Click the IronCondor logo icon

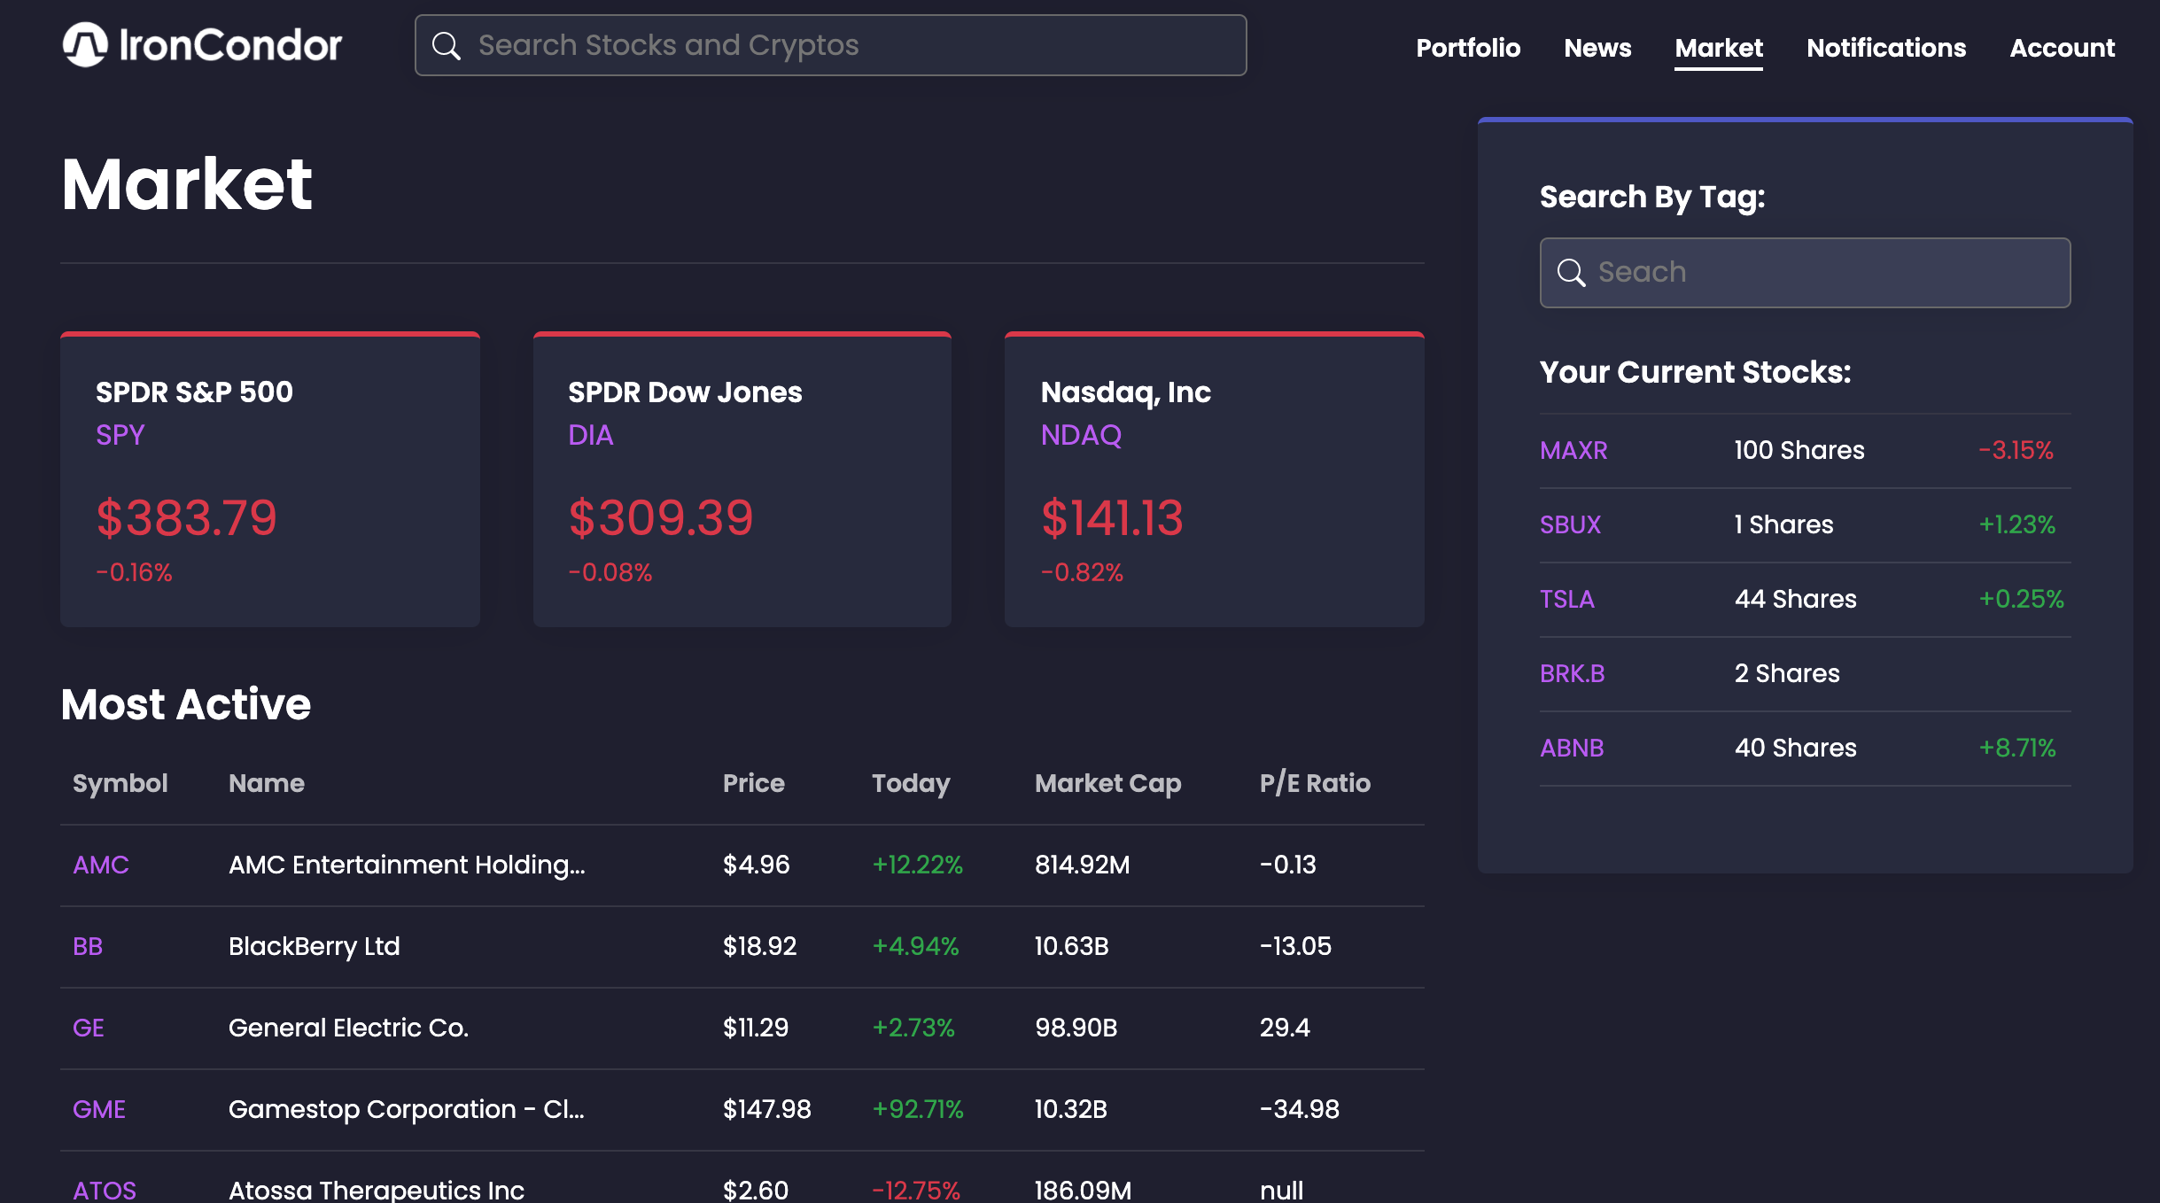85,45
